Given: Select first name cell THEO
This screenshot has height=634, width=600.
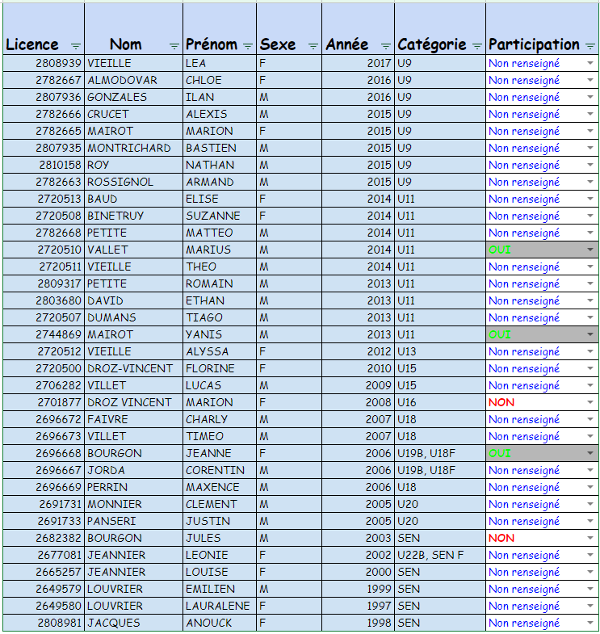Looking at the screenshot, I should 220,267.
